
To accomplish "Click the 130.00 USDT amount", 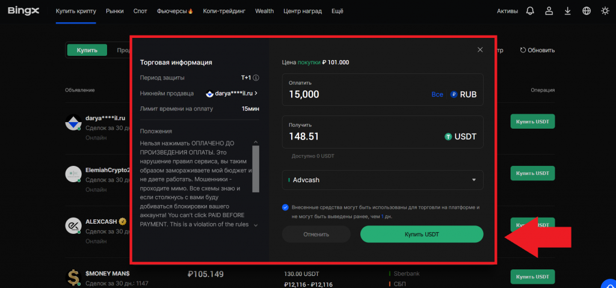I will pyautogui.click(x=302, y=274).
